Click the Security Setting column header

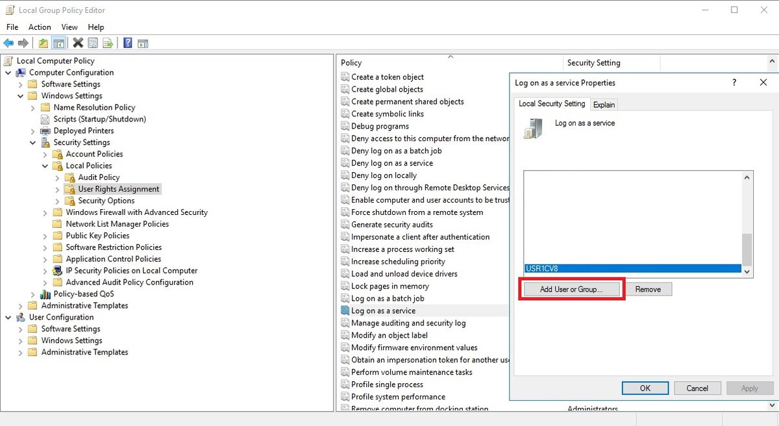point(611,63)
